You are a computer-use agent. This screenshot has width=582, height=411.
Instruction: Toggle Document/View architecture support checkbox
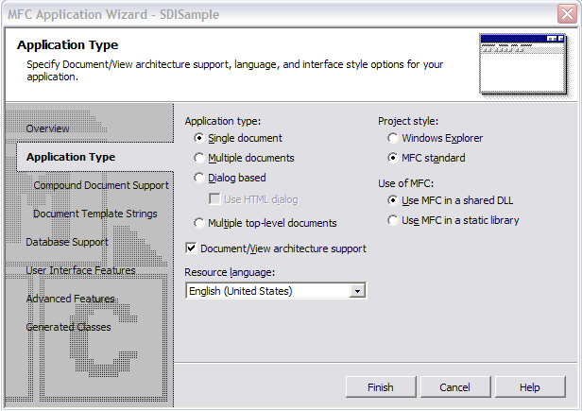[191, 248]
